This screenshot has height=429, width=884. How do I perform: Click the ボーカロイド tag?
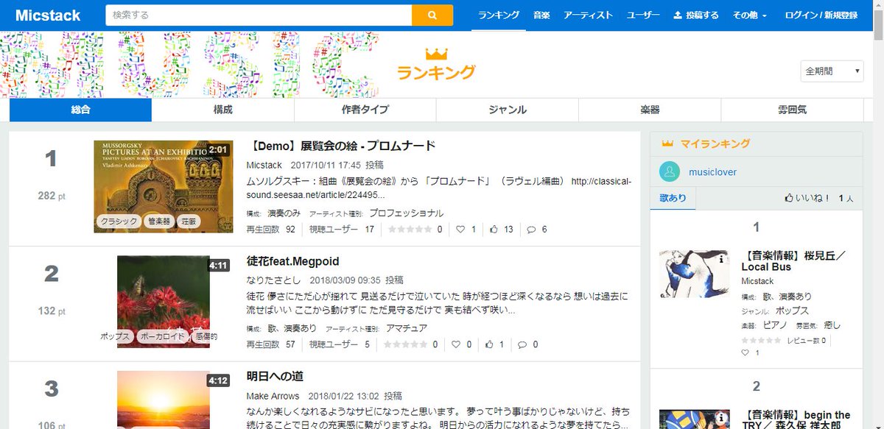[163, 336]
